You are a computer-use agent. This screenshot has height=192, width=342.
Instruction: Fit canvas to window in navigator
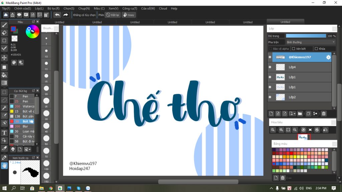(x=288, y=130)
